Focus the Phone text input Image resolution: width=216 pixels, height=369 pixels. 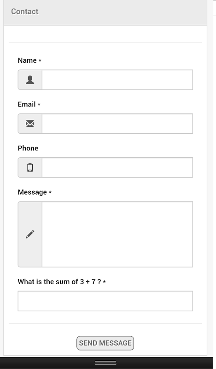tap(117, 167)
